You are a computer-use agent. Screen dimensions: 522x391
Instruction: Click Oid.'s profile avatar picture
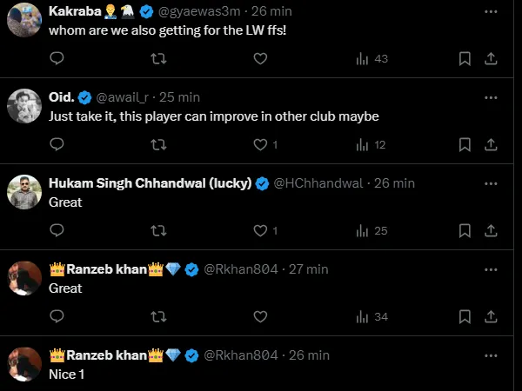(x=24, y=106)
